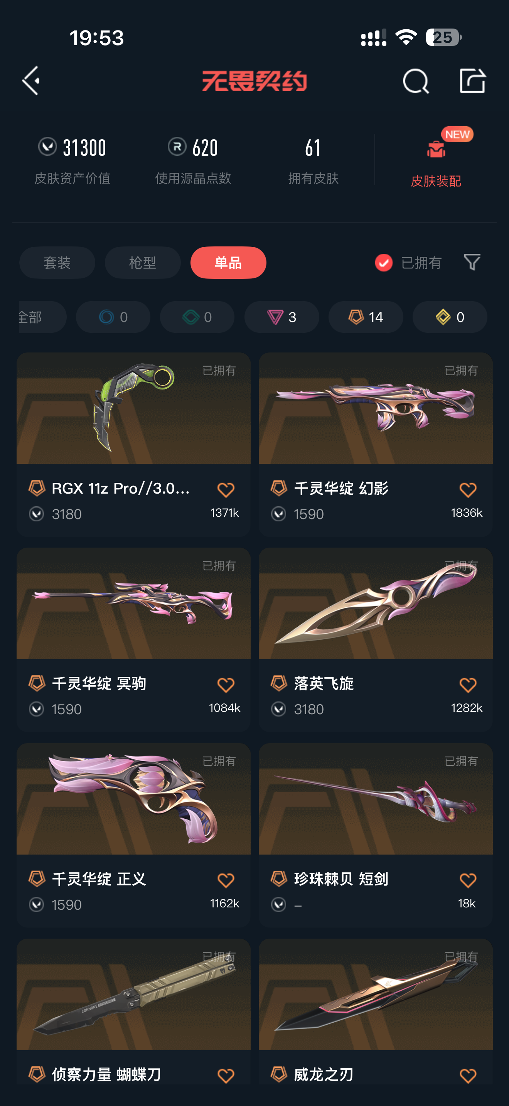Favorite 千灵华绽 冥驹 heart icon
The image size is (509, 1106).
(x=226, y=685)
